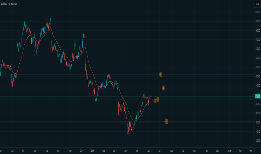Select level marker on line near 361
The image size is (261, 154).
(166, 122)
